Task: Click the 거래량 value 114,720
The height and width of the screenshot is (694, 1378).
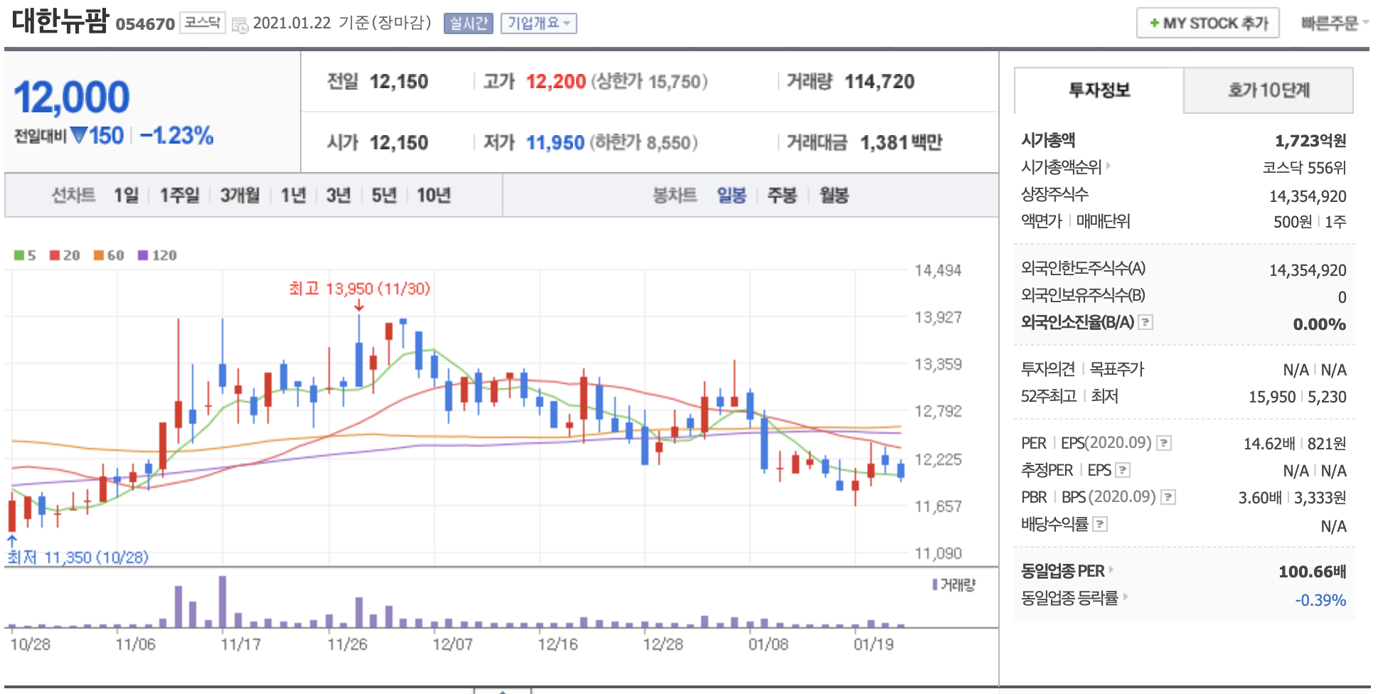Action: point(880,82)
